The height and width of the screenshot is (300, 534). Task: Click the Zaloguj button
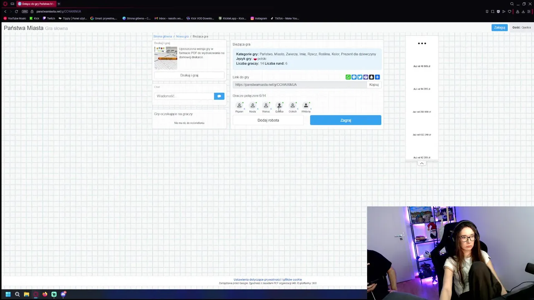[x=499, y=27]
